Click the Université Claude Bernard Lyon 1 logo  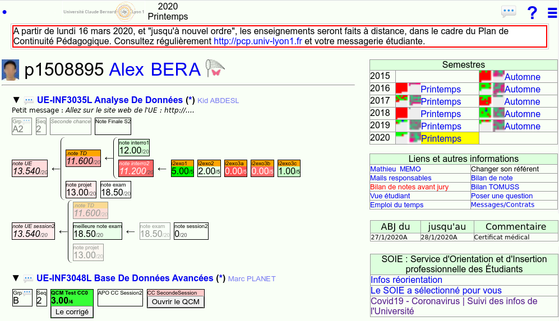pyautogui.click(x=104, y=11)
